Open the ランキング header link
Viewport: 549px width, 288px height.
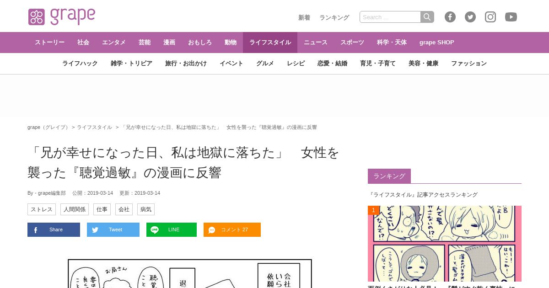334,17
